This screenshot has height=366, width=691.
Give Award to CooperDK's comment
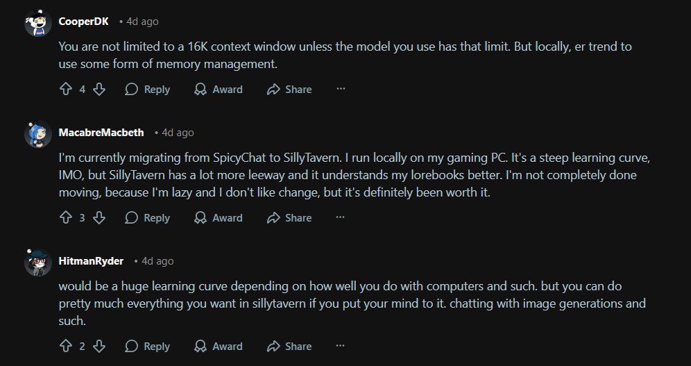(x=219, y=90)
